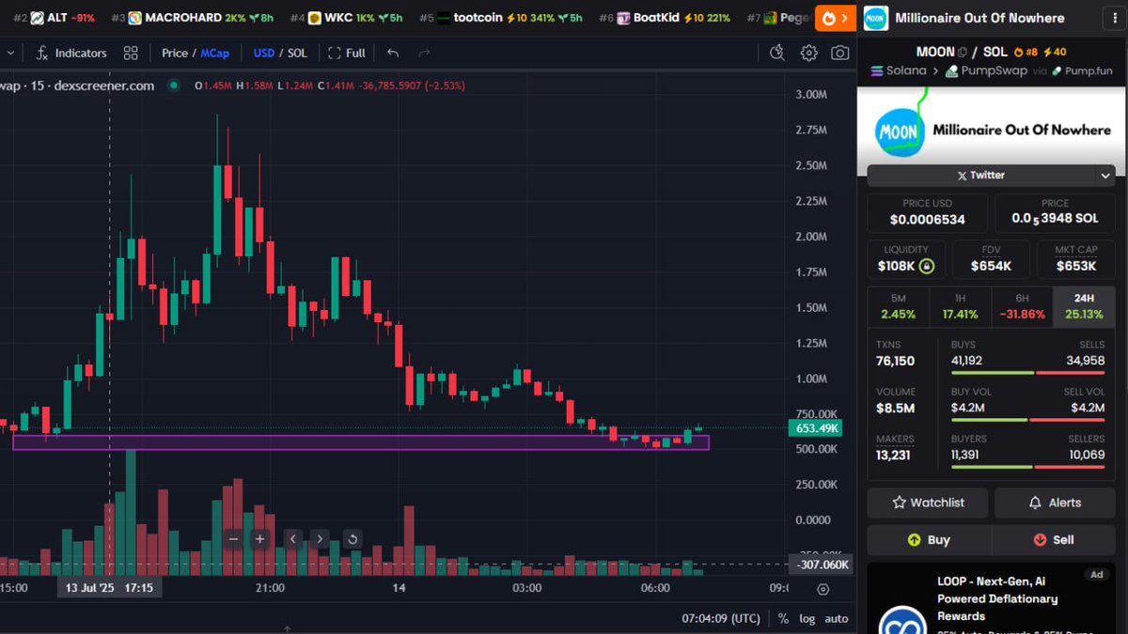Open the Pump.fun link

pos(1081,70)
